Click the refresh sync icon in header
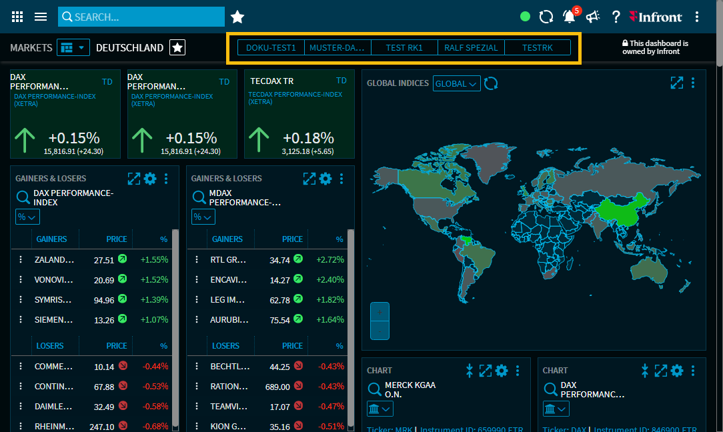Viewport: 723px width, 432px height. 546,17
